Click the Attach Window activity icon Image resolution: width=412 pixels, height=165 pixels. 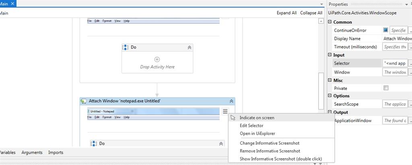(84, 101)
